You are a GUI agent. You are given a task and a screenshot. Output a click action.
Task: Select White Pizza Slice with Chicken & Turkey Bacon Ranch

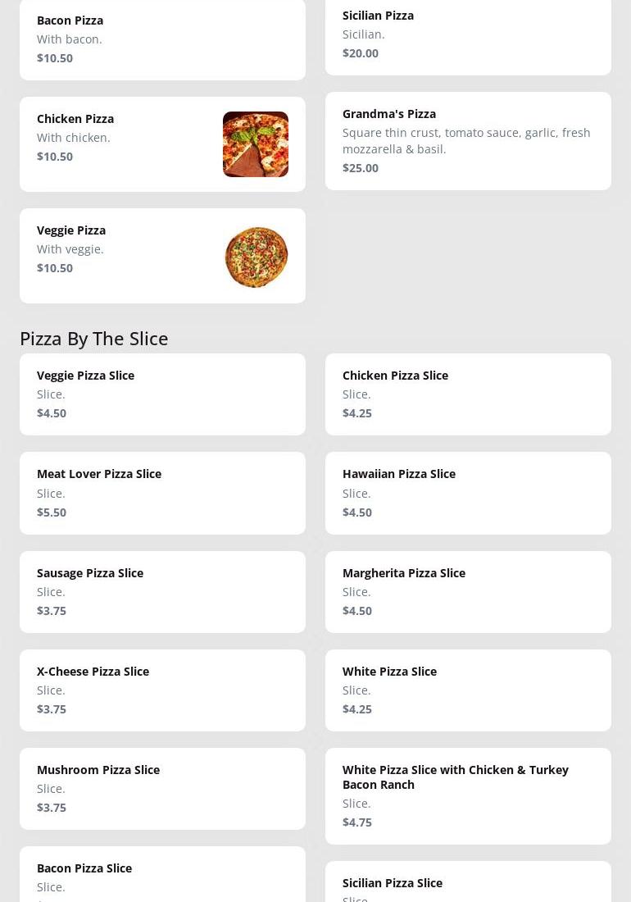(468, 795)
